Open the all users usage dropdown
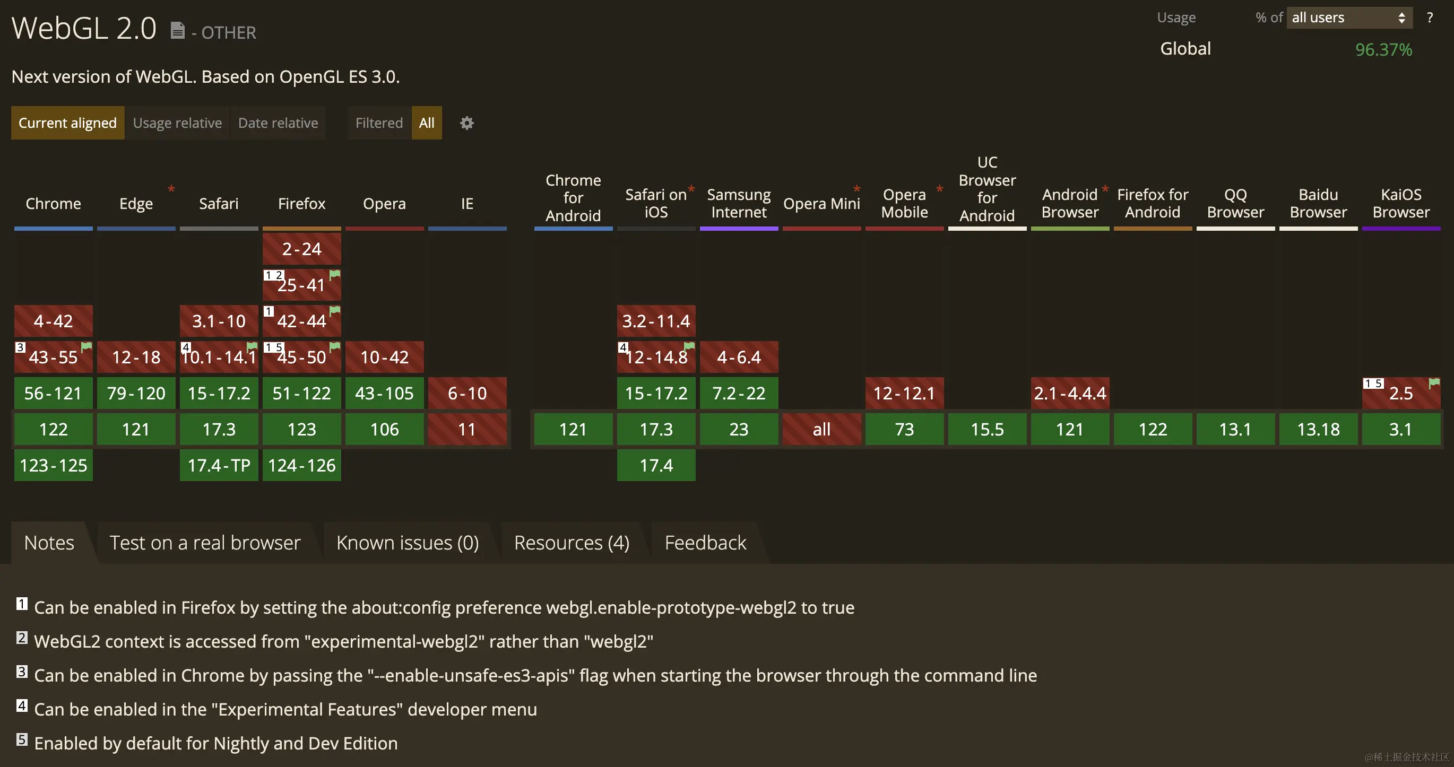 pos(1348,18)
